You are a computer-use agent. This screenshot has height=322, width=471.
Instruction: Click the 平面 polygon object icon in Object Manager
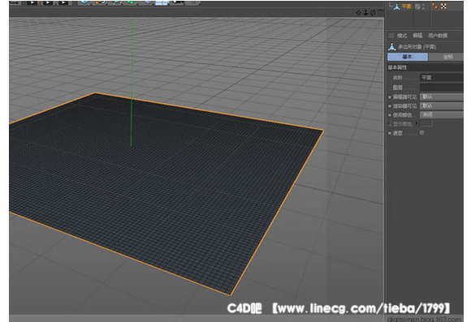[x=397, y=6]
